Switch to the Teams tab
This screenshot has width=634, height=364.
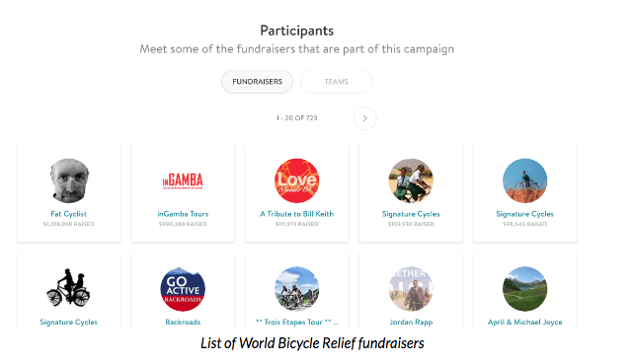coord(337,82)
